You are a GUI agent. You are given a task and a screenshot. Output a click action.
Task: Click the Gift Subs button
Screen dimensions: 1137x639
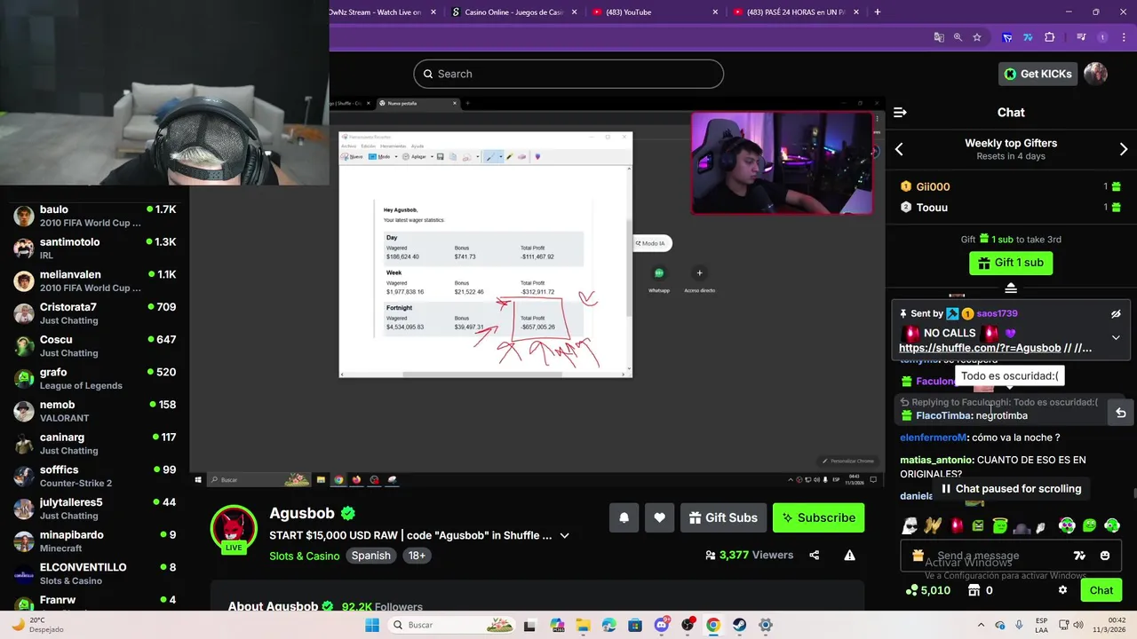[x=723, y=517]
